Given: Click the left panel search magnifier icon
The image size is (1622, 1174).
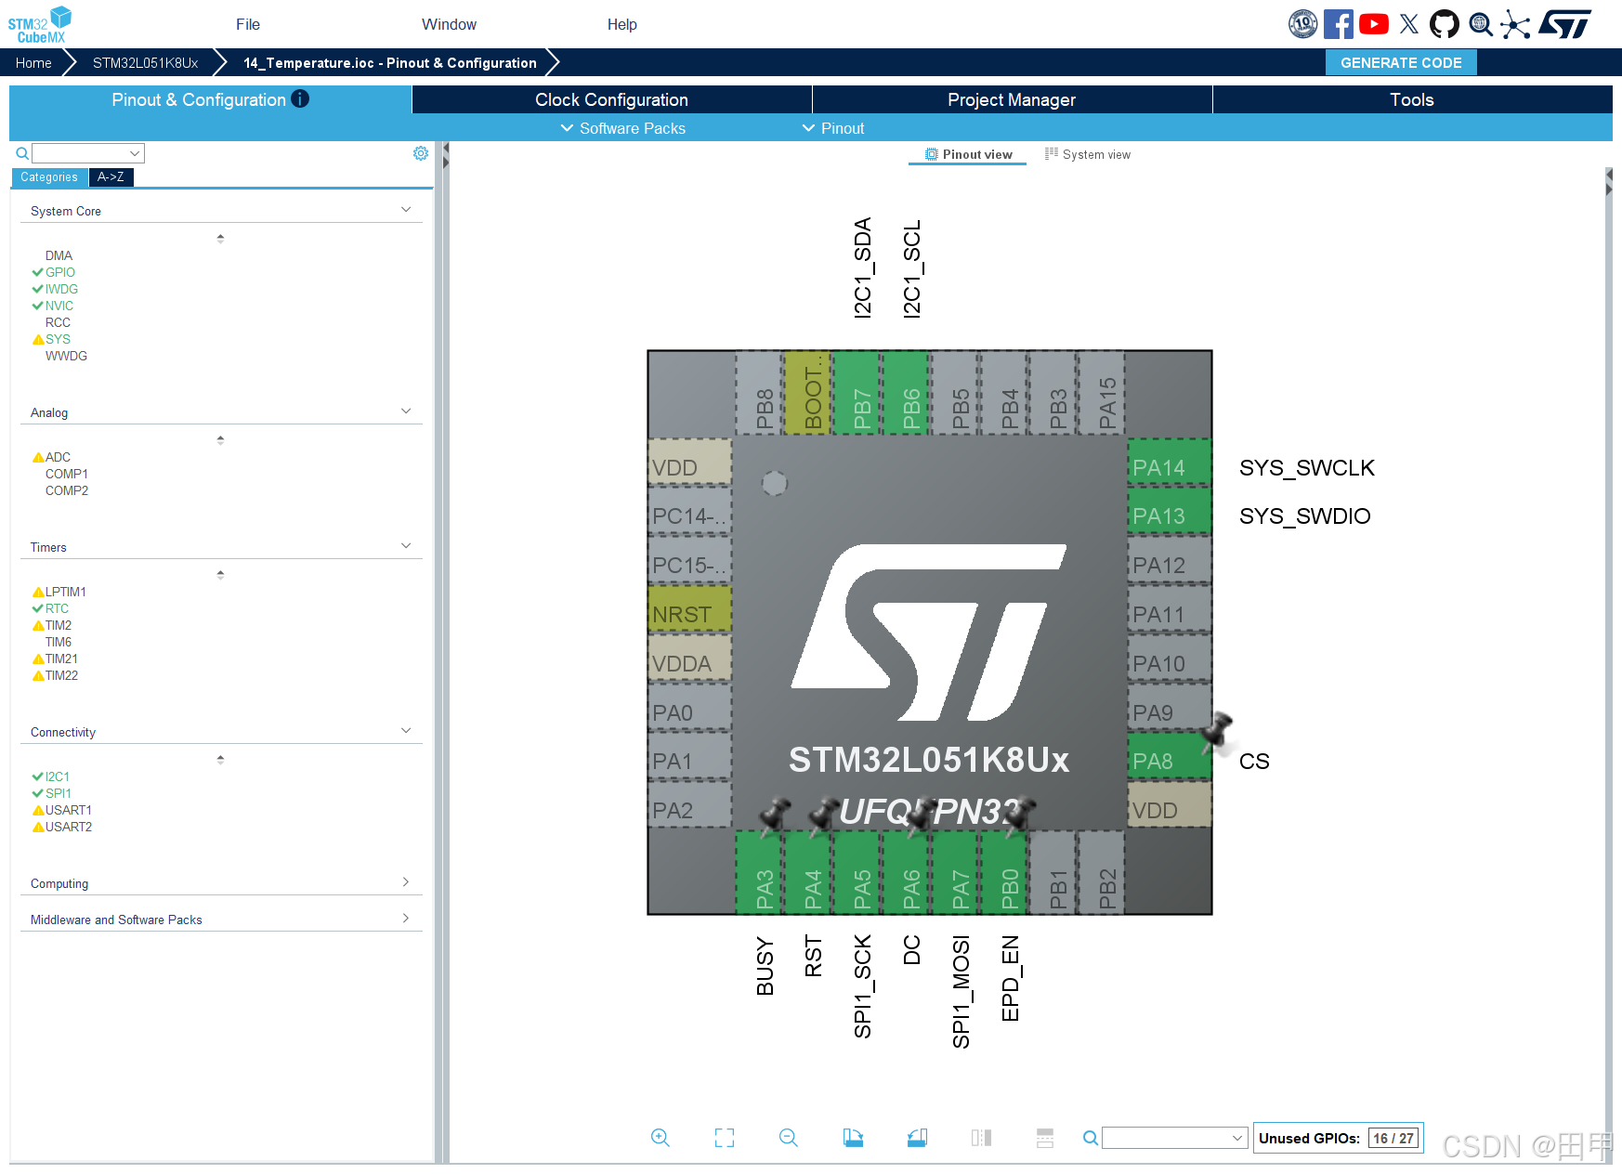Looking at the screenshot, I should pos(22,153).
